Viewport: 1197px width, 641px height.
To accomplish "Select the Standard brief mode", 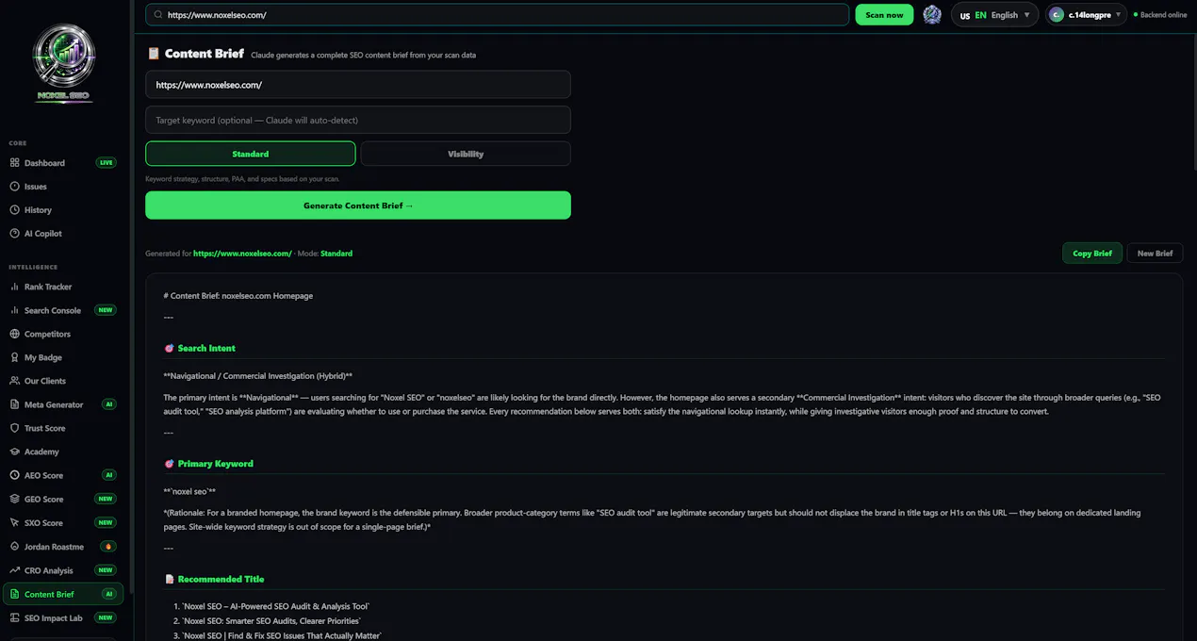I will (251, 154).
